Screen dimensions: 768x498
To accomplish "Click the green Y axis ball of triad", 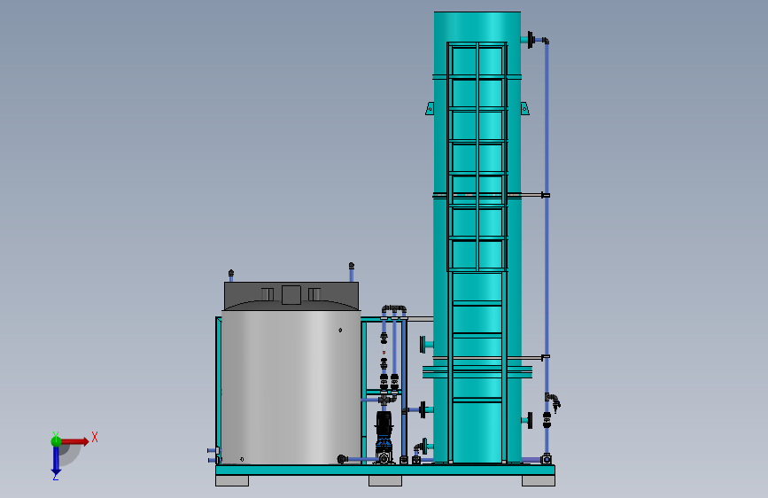I will pyautogui.click(x=57, y=441).
